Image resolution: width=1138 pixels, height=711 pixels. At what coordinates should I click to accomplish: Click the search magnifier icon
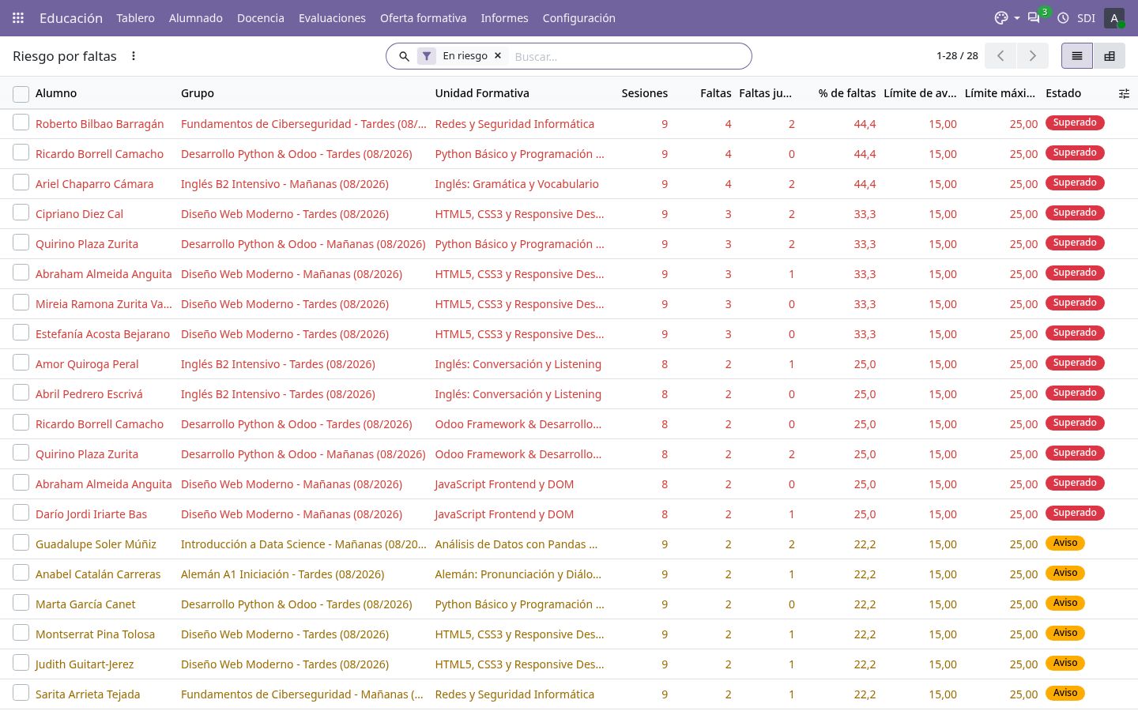point(404,56)
